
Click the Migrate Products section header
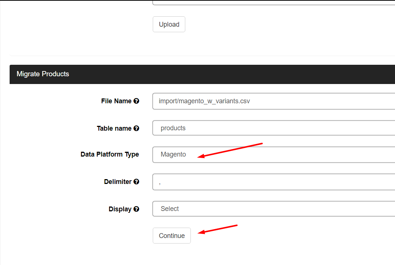click(x=202, y=74)
